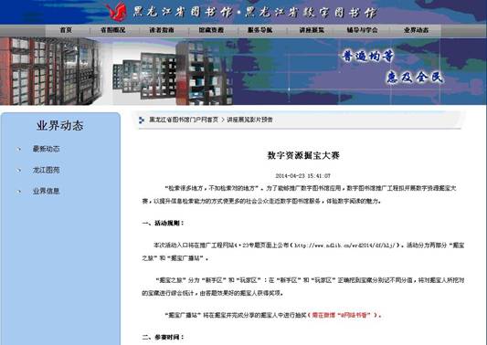Open 业界信息 sidebar link
This screenshot has width=487, height=345.
coord(46,192)
